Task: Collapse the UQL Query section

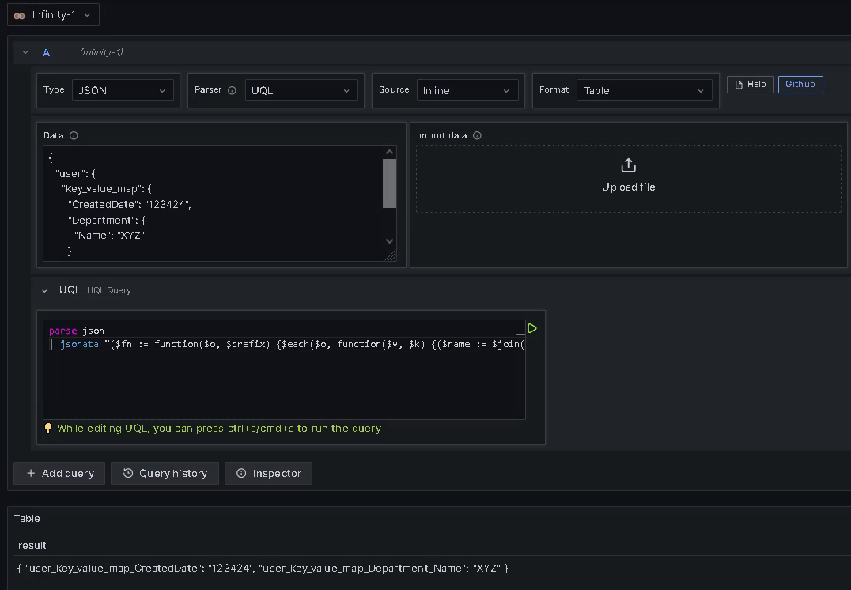Action: tap(44, 291)
